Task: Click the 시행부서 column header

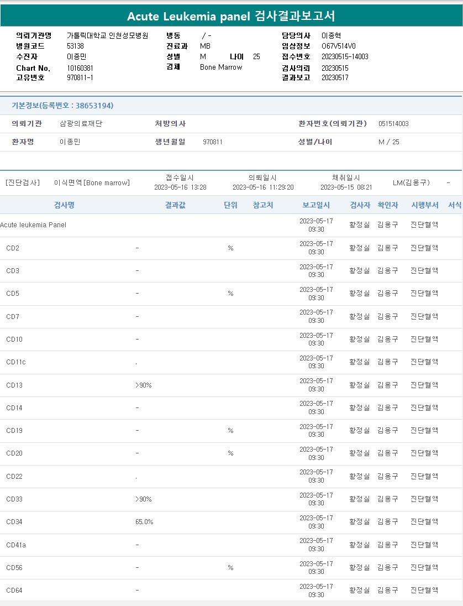Action: pyautogui.click(x=424, y=205)
